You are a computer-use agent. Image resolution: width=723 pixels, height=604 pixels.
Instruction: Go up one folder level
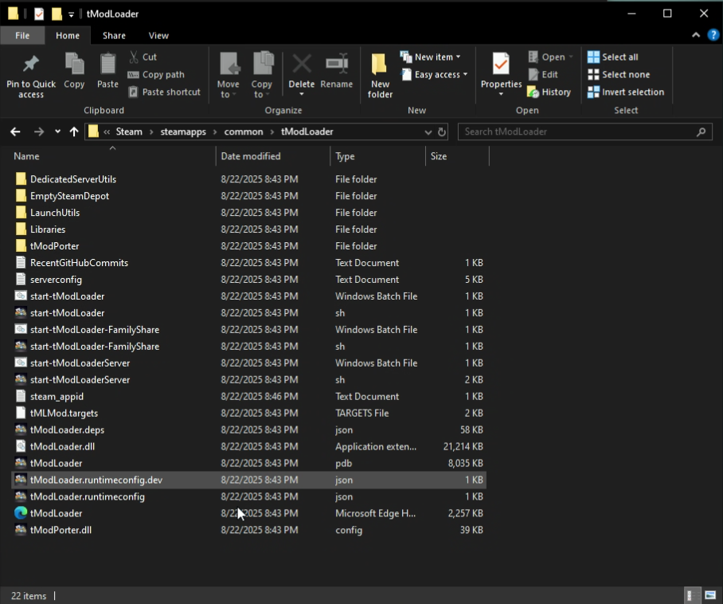point(74,132)
